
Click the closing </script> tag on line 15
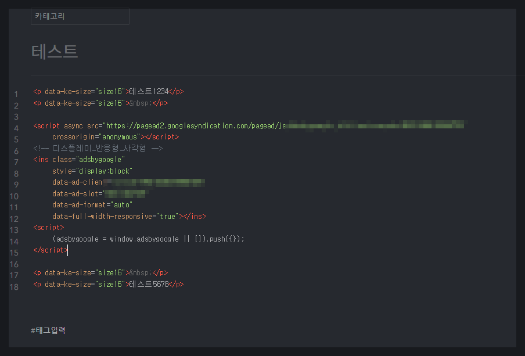51,250
